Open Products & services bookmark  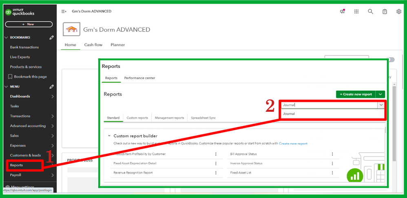(x=26, y=67)
